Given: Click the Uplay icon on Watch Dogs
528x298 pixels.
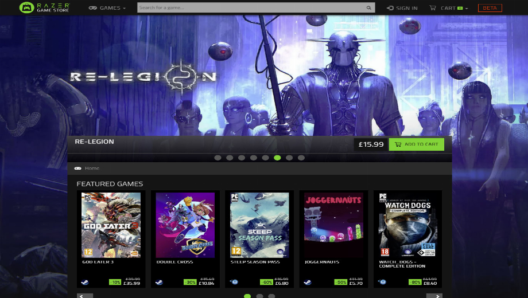Looking at the screenshot, I should (x=382, y=282).
